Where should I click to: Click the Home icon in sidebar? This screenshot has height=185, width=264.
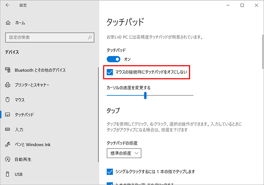pyautogui.click(x=8, y=23)
